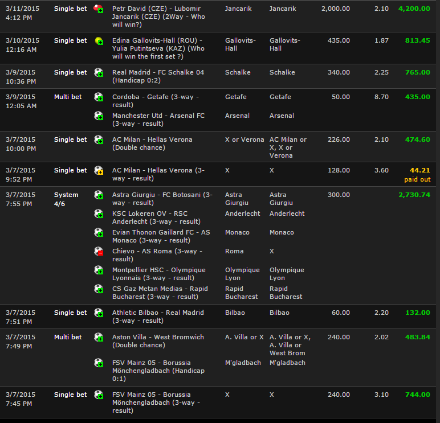Select the 435.00 green winnings for Multi bet
The height and width of the screenshot is (423, 440).
click(x=418, y=97)
